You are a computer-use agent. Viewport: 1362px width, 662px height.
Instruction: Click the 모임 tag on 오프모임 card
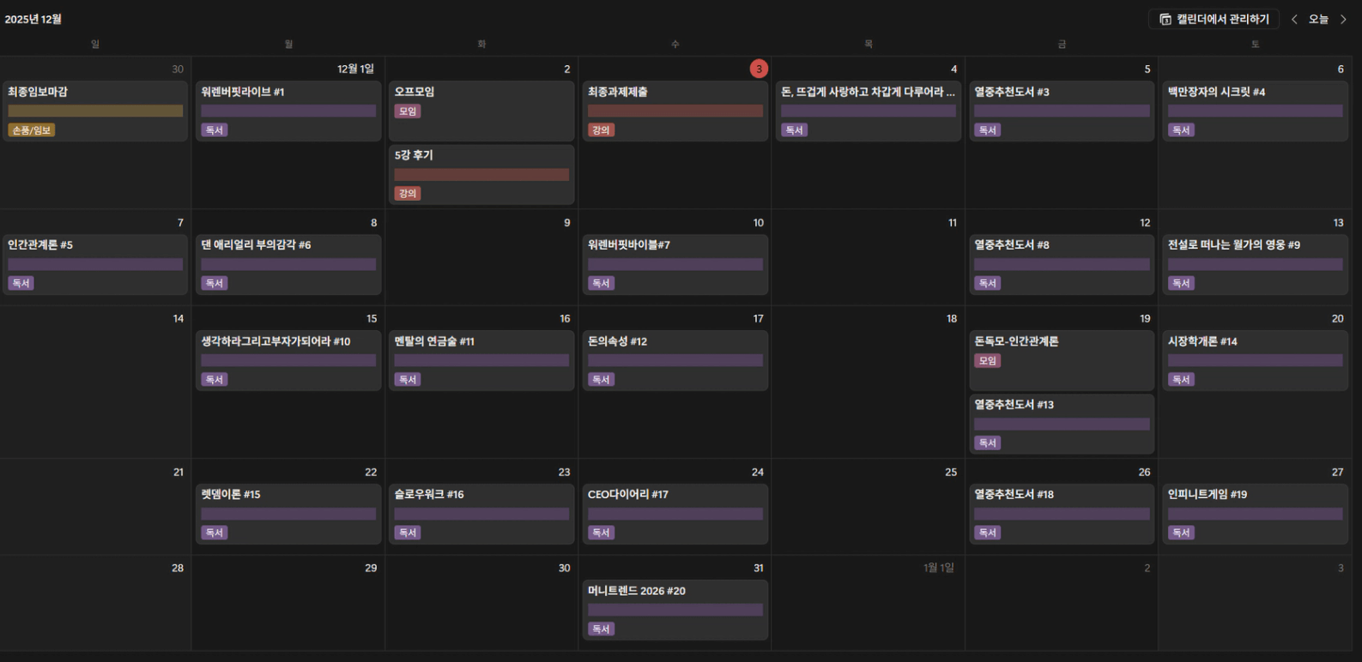pos(407,111)
